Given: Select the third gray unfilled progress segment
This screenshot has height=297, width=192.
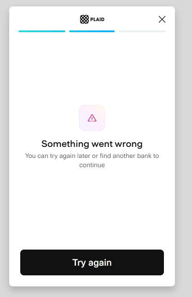Looking at the screenshot, I should [142, 31].
